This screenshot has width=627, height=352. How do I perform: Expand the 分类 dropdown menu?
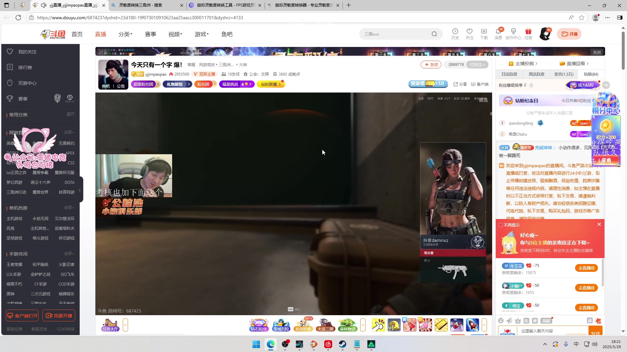tap(125, 34)
